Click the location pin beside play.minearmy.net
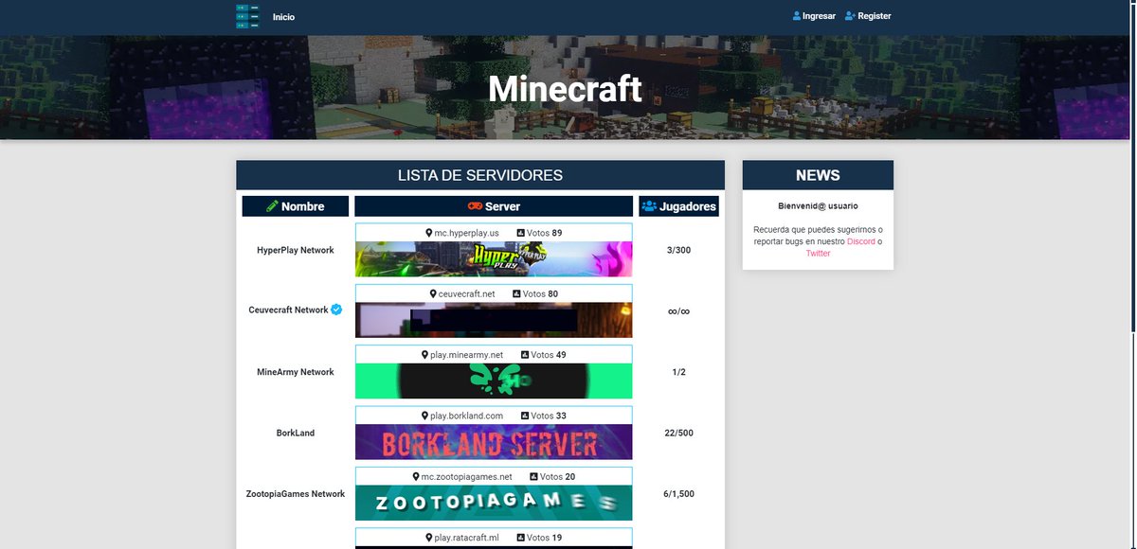 pos(424,355)
